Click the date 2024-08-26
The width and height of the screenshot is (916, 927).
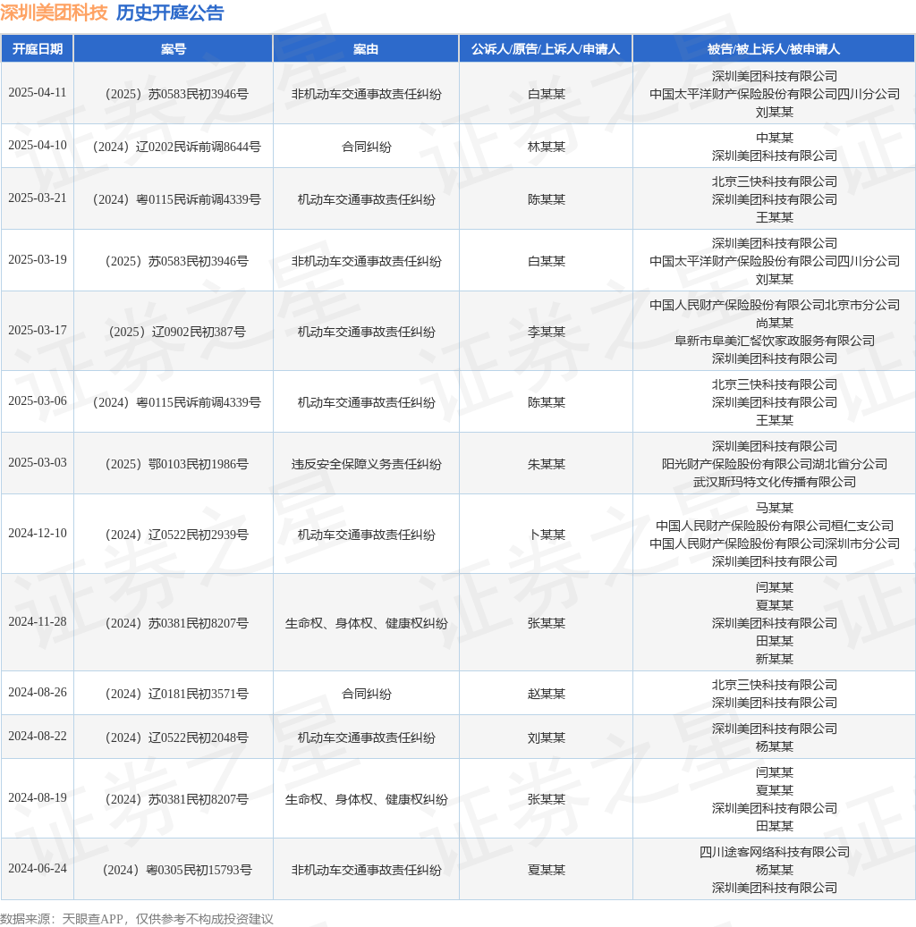click(x=38, y=692)
